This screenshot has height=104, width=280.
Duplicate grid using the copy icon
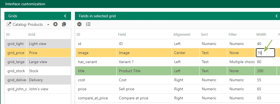click(64, 24)
